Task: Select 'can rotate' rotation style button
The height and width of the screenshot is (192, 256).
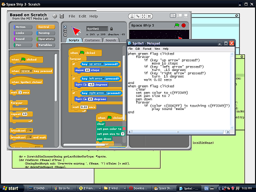Action: tap(65, 26)
